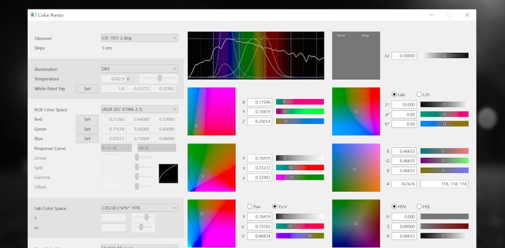Click the X tristimulus value field

coord(259,102)
